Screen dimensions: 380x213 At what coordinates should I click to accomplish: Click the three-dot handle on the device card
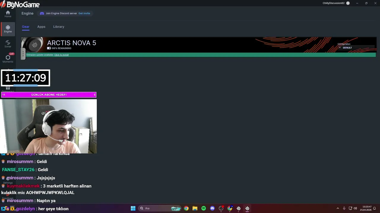[x=23, y=54]
